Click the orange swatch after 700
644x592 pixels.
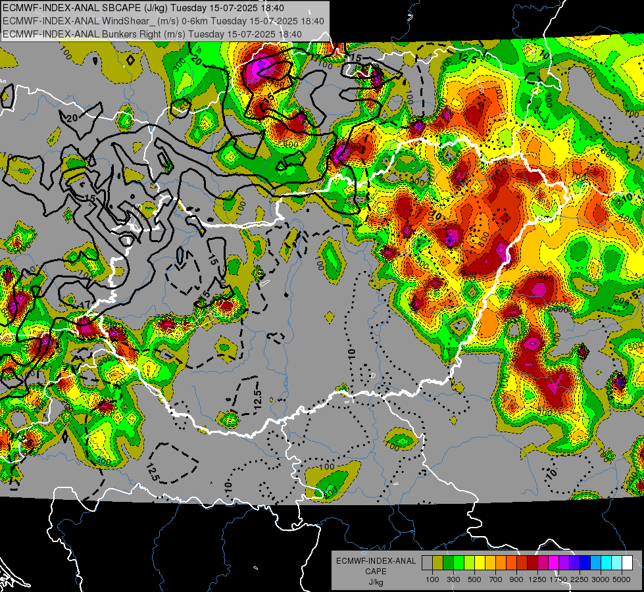pyautogui.click(x=501, y=562)
